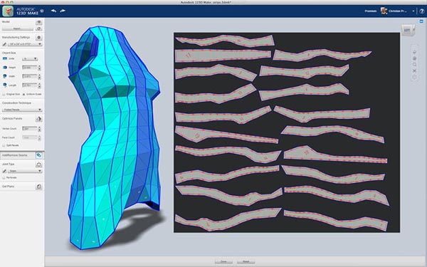The width and height of the screenshot is (427, 267).
Task: Enable the Split Panels checkbox
Action: pos(4,145)
